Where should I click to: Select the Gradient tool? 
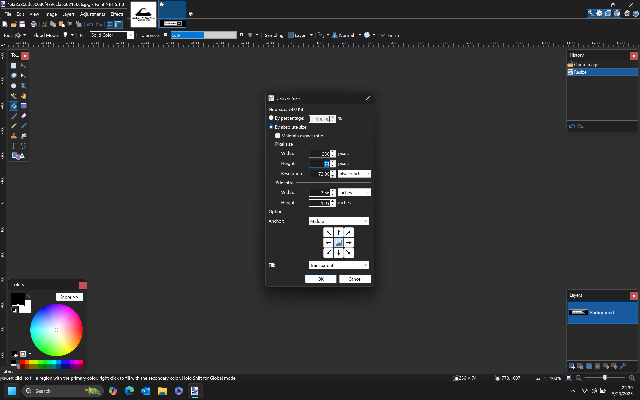tap(23, 106)
